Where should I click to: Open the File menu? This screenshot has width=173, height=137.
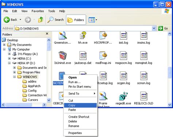point(6,11)
